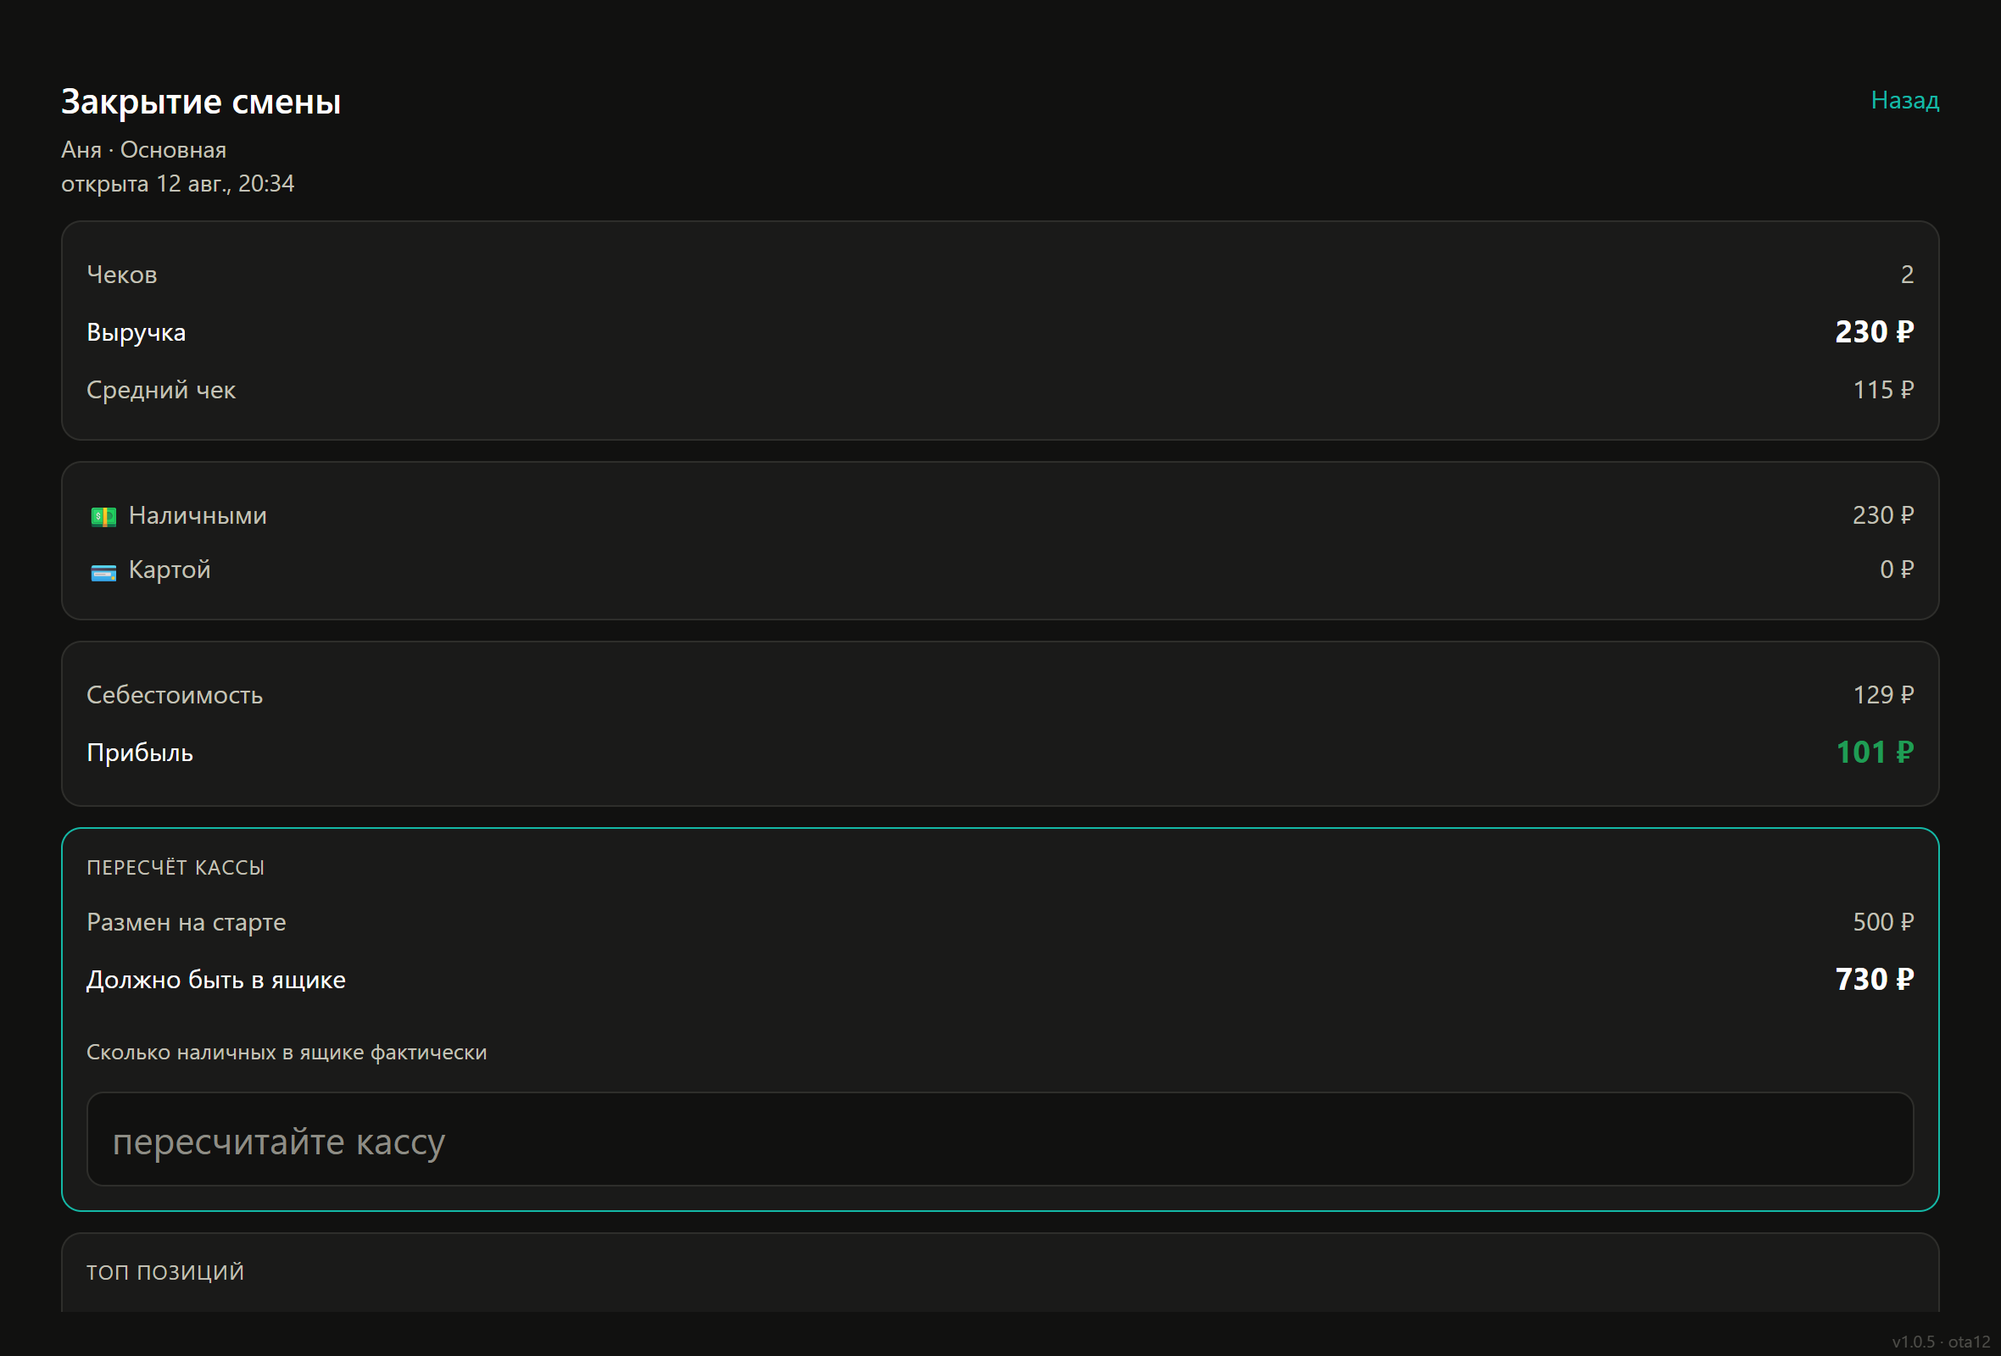
Task: Click the Себестоимость value 129 ₽
Action: [x=1883, y=695]
